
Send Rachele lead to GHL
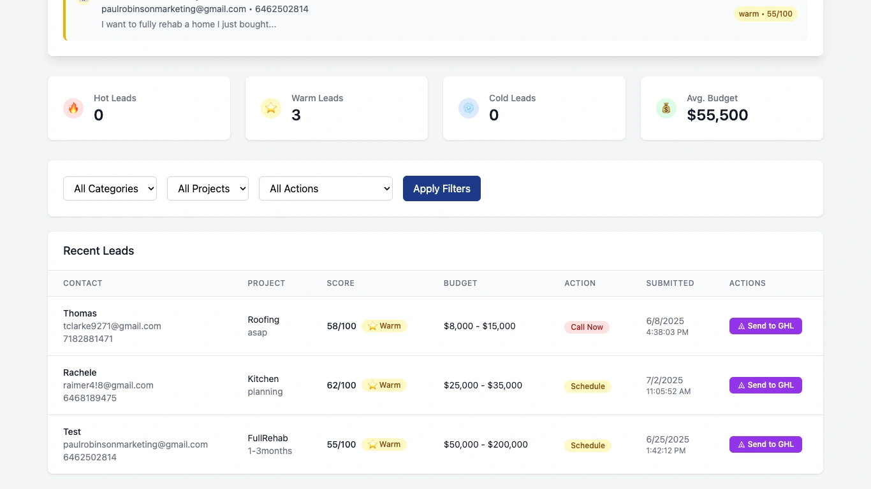click(766, 385)
